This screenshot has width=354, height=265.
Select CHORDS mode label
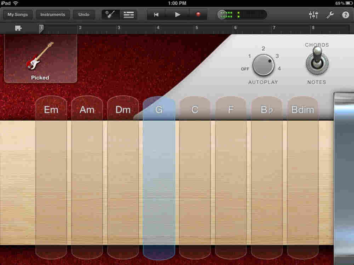(x=317, y=45)
